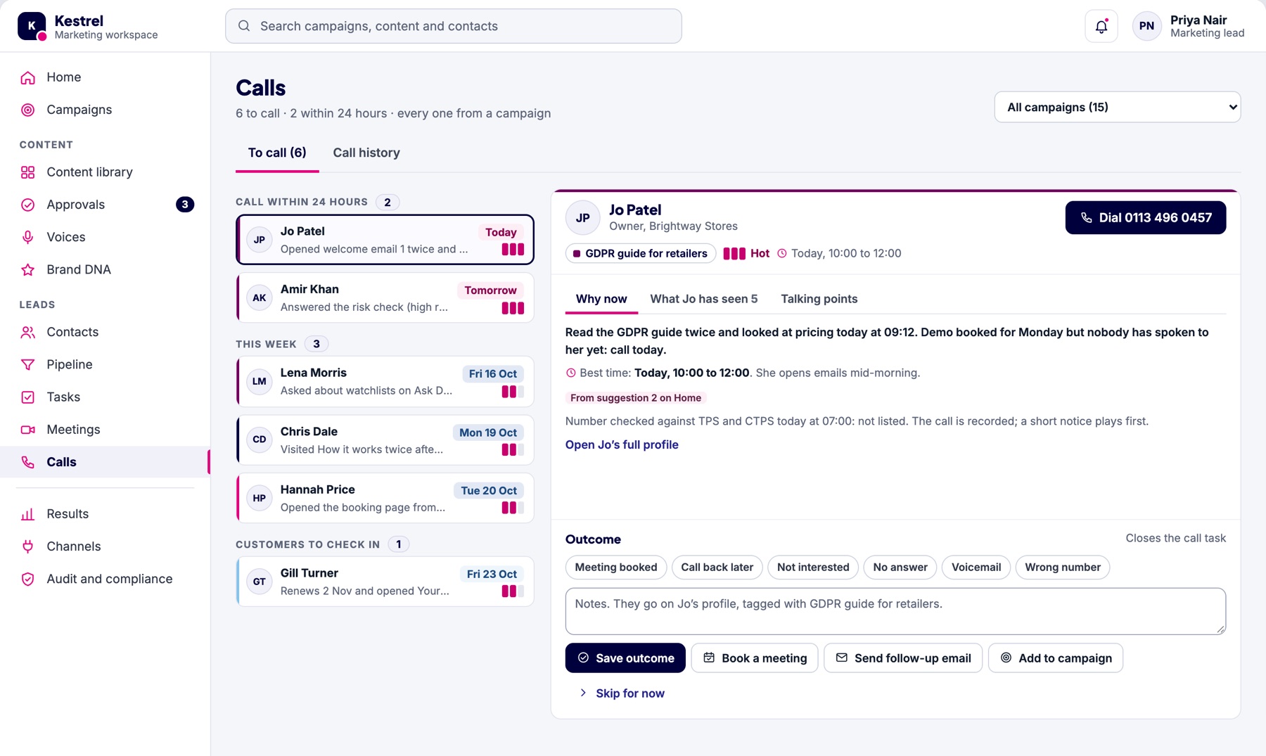Open Approvals with 3 pending

click(x=105, y=205)
